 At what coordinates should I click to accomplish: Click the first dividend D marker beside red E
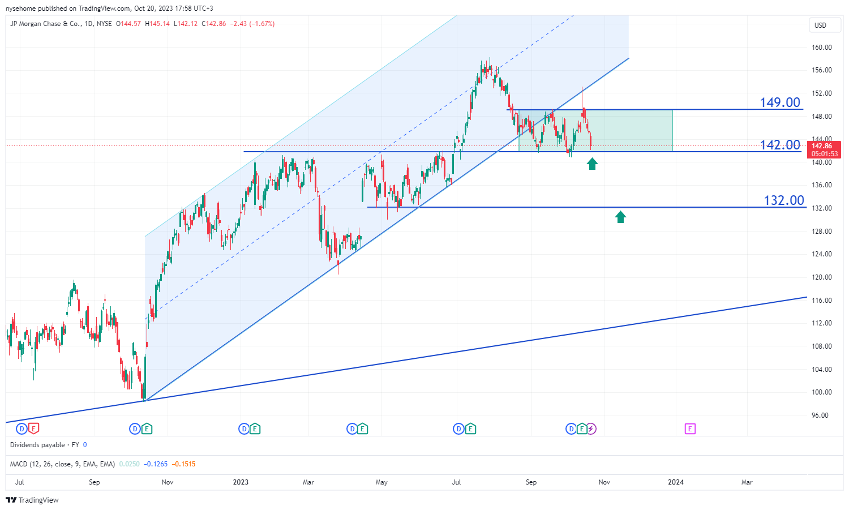tap(22, 428)
